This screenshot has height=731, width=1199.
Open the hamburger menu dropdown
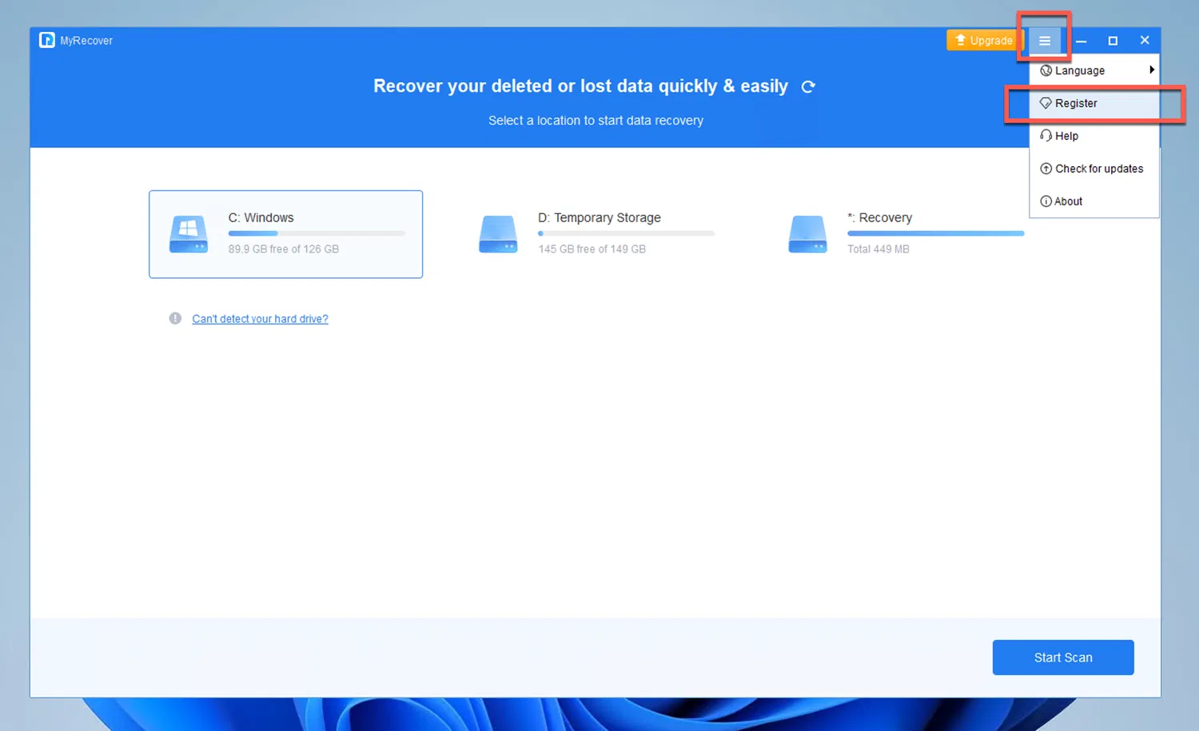click(1045, 40)
